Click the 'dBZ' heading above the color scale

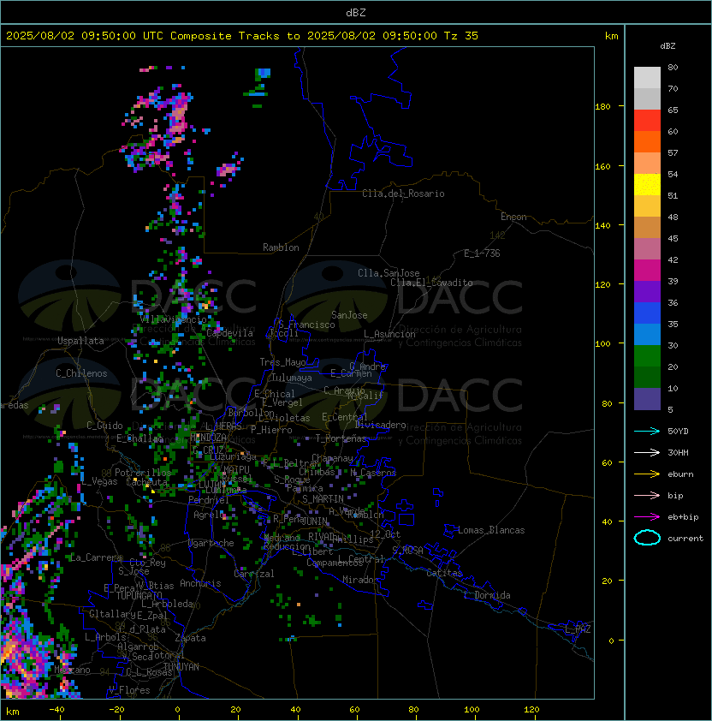point(667,46)
